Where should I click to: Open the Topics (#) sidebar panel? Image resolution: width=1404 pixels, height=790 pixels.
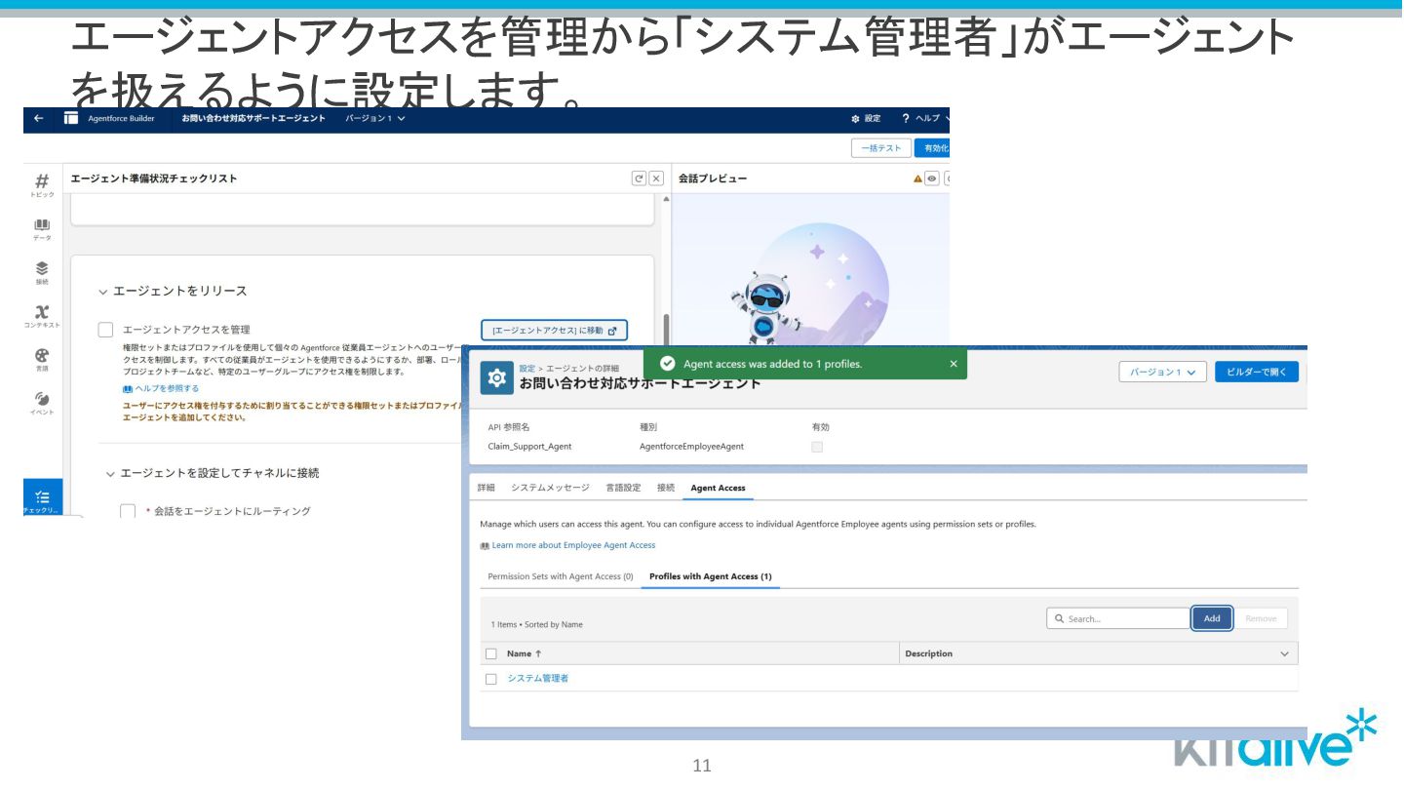click(x=42, y=184)
